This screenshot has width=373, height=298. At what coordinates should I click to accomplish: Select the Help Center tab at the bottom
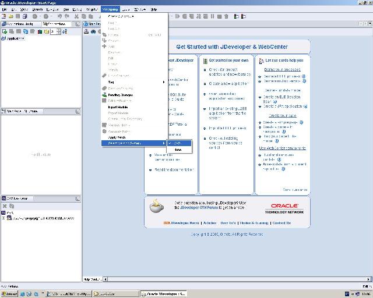click(x=93, y=279)
